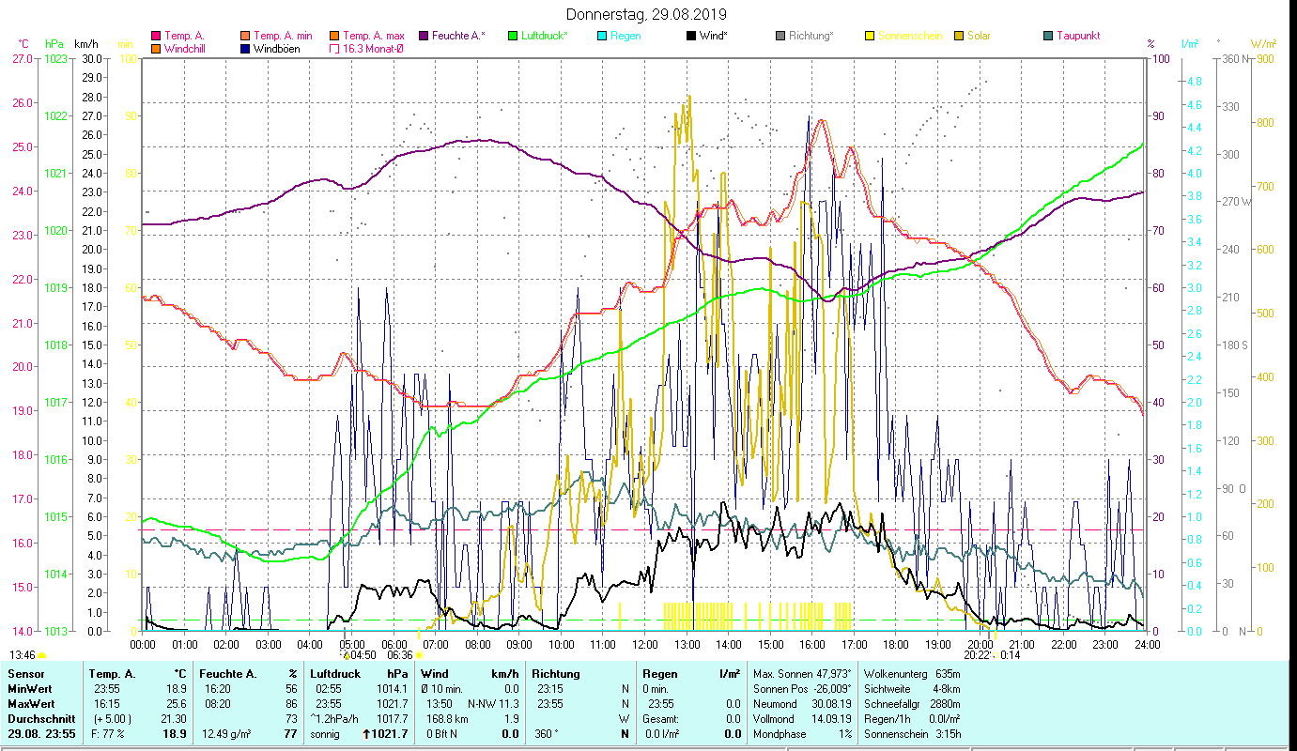Image resolution: width=1297 pixels, height=751 pixels.
Task: Click the 13:46 time marker below the axis
Action: (x=23, y=655)
